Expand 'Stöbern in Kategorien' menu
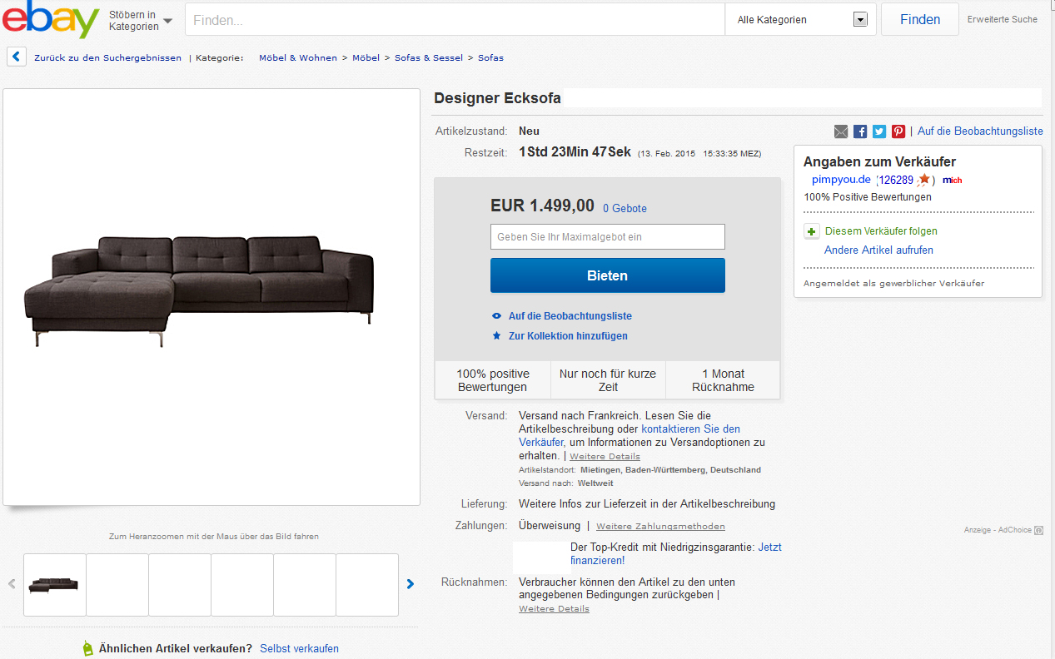This screenshot has width=1055, height=659. click(145, 19)
